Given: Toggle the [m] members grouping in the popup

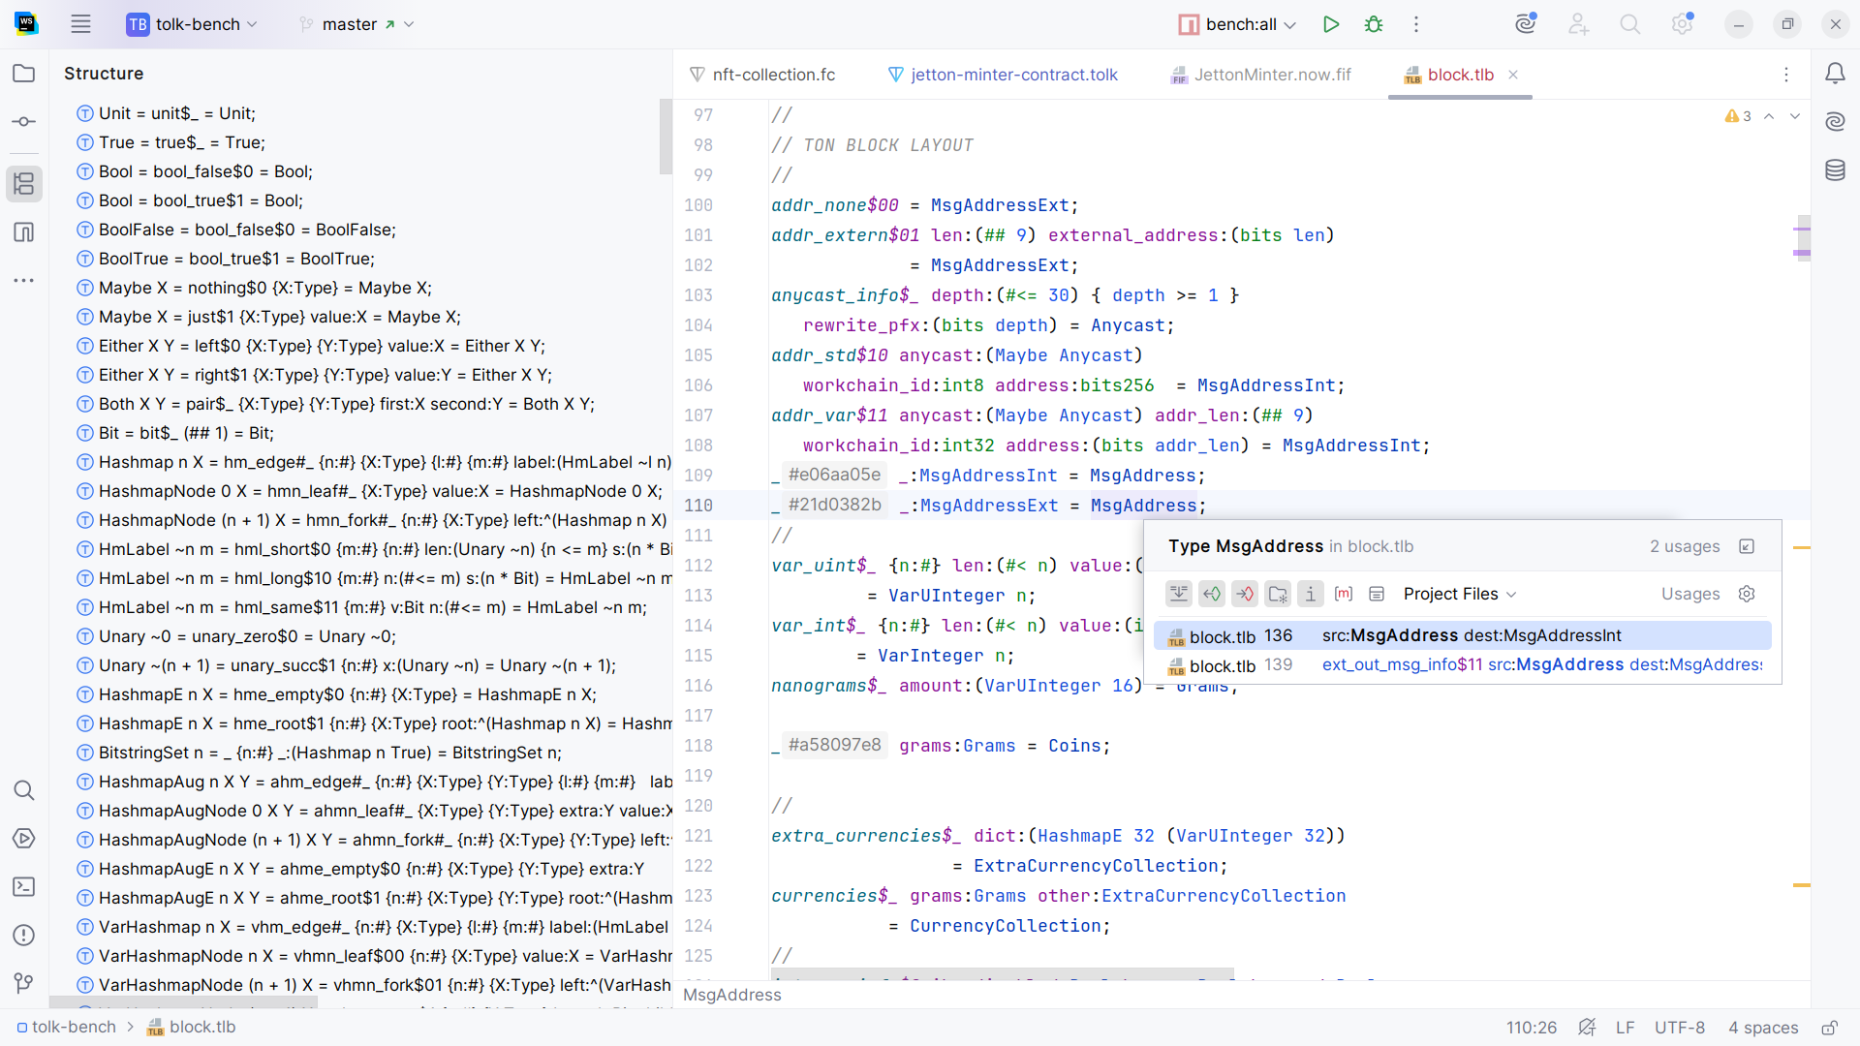Looking at the screenshot, I should (x=1344, y=594).
